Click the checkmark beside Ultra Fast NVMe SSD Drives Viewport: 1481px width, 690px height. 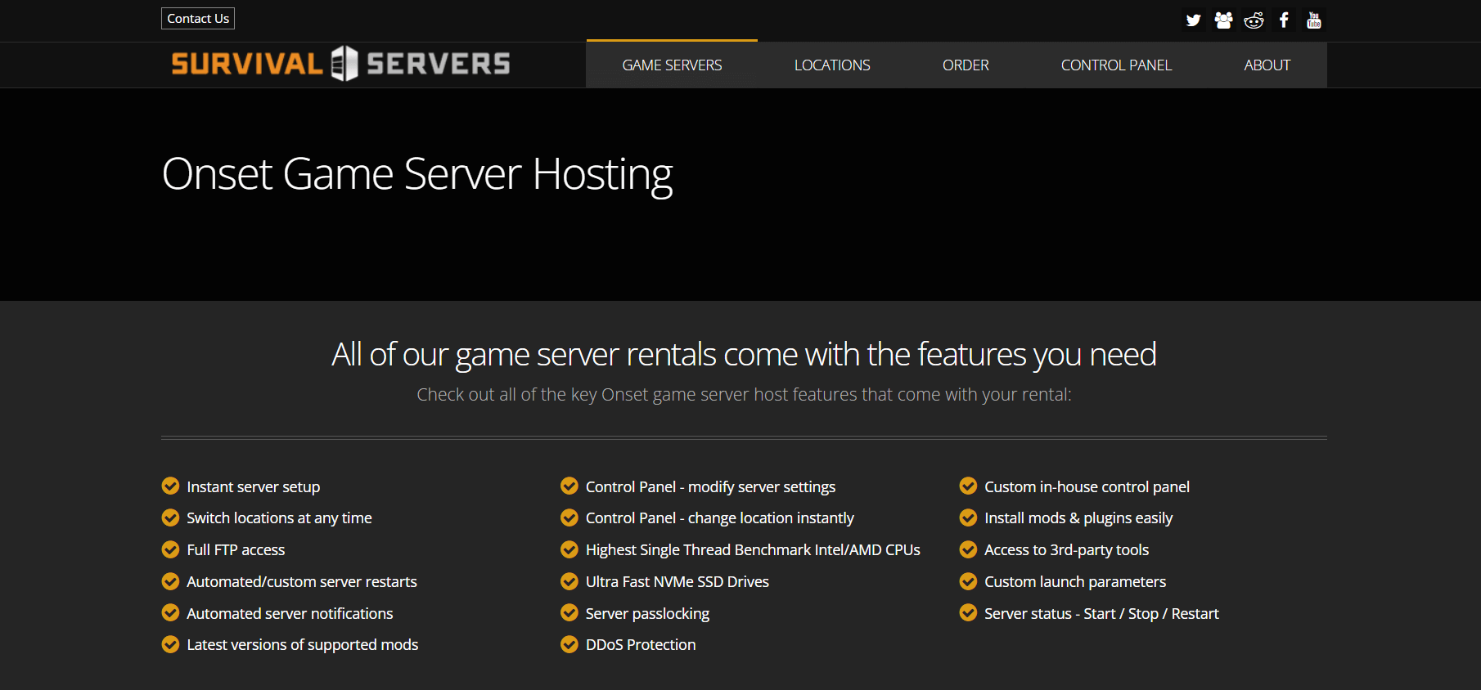(569, 581)
